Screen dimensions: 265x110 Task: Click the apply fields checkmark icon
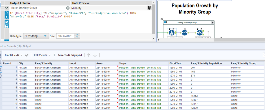coord(26,55)
